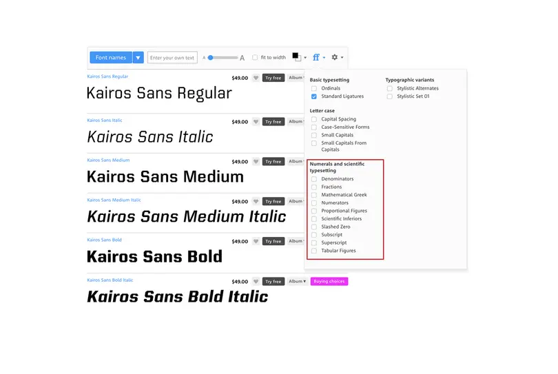Heart the Kairos Sans Medium font

[x=256, y=162]
